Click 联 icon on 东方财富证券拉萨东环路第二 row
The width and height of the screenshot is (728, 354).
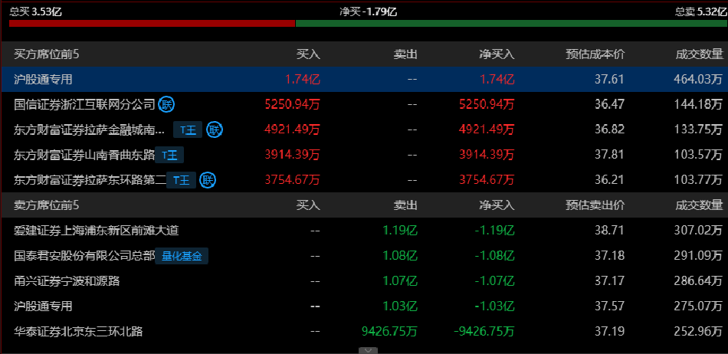coord(207,180)
